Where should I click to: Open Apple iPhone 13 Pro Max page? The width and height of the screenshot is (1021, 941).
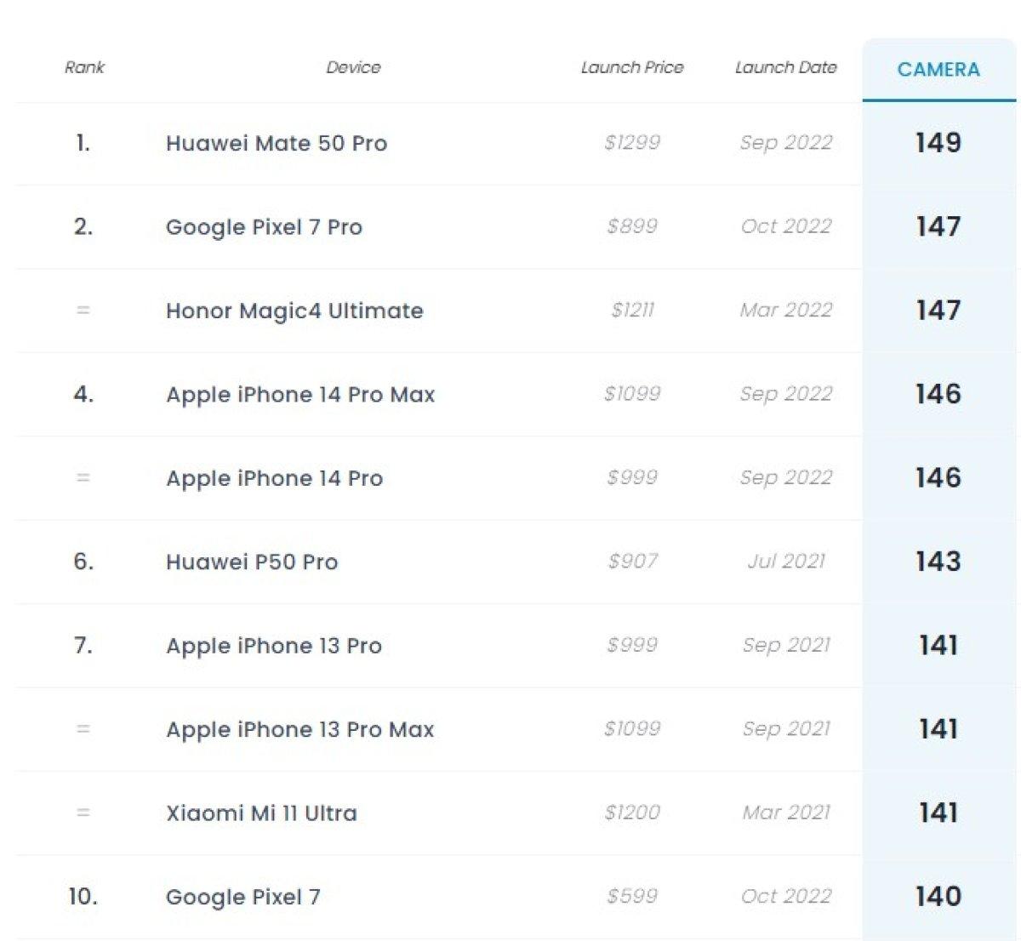[300, 729]
